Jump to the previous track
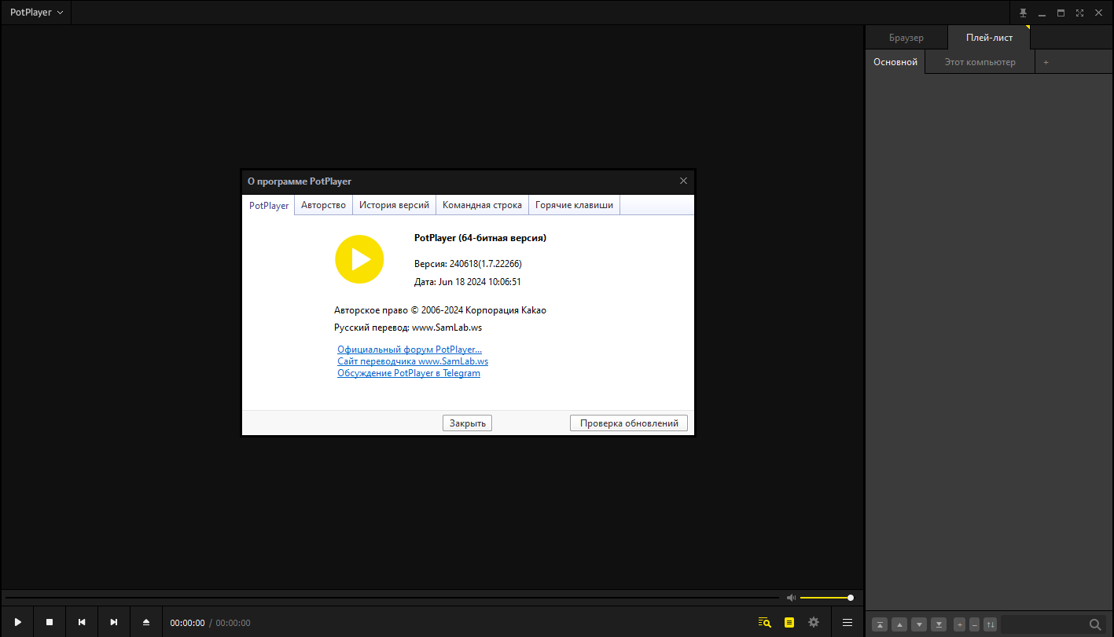1114x637 pixels. pyautogui.click(x=82, y=622)
